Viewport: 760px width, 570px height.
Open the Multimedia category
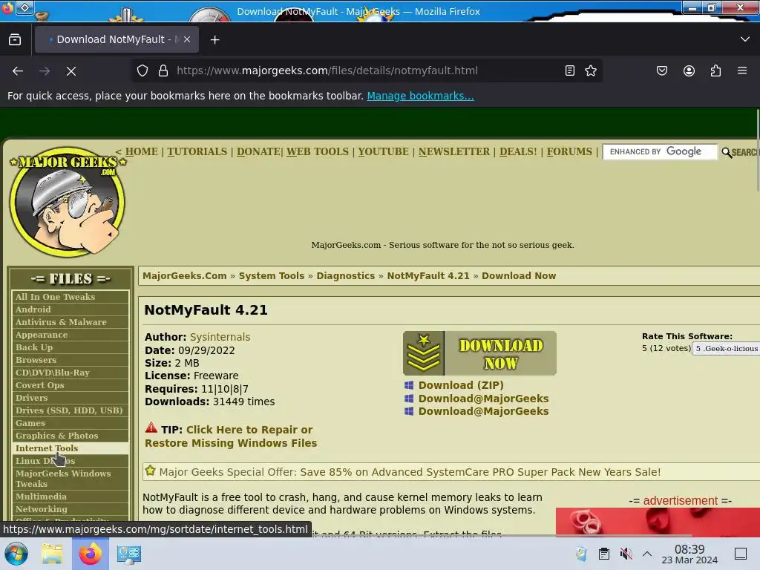71,497
